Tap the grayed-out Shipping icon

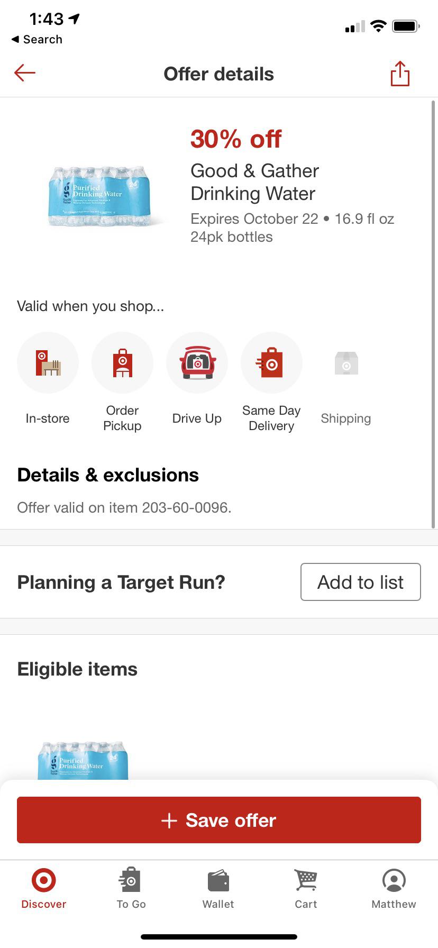coord(346,362)
